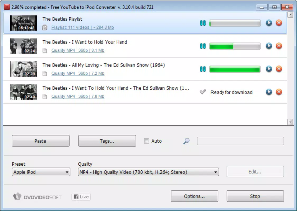
Task: Click the Ready for download status text
Action: pyautogui.click(x=231, y=92)
